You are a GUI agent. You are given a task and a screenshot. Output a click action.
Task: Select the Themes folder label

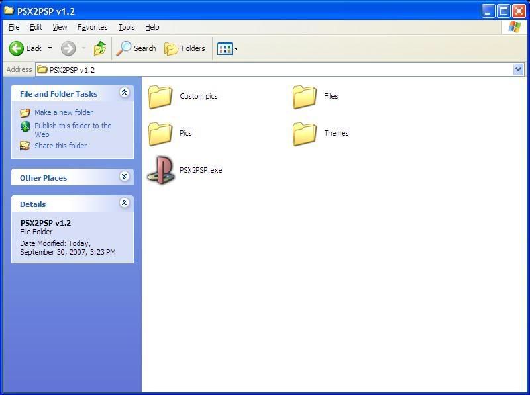pos(337,133)
